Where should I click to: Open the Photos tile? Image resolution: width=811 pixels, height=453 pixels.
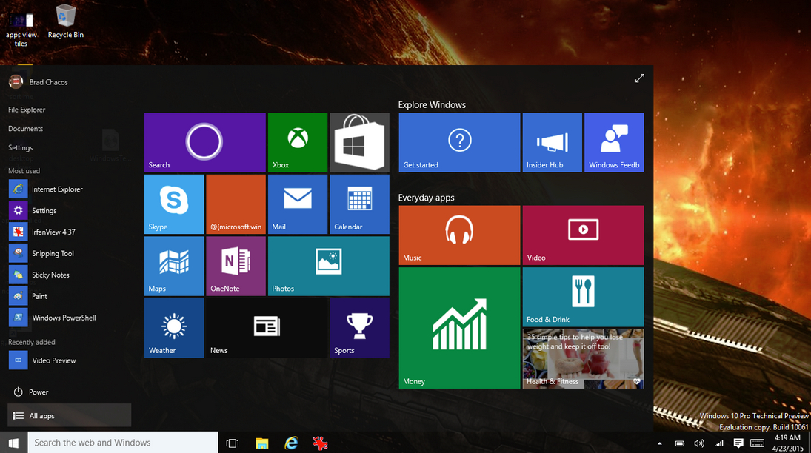pyautogui.click(x=328, y=266)
